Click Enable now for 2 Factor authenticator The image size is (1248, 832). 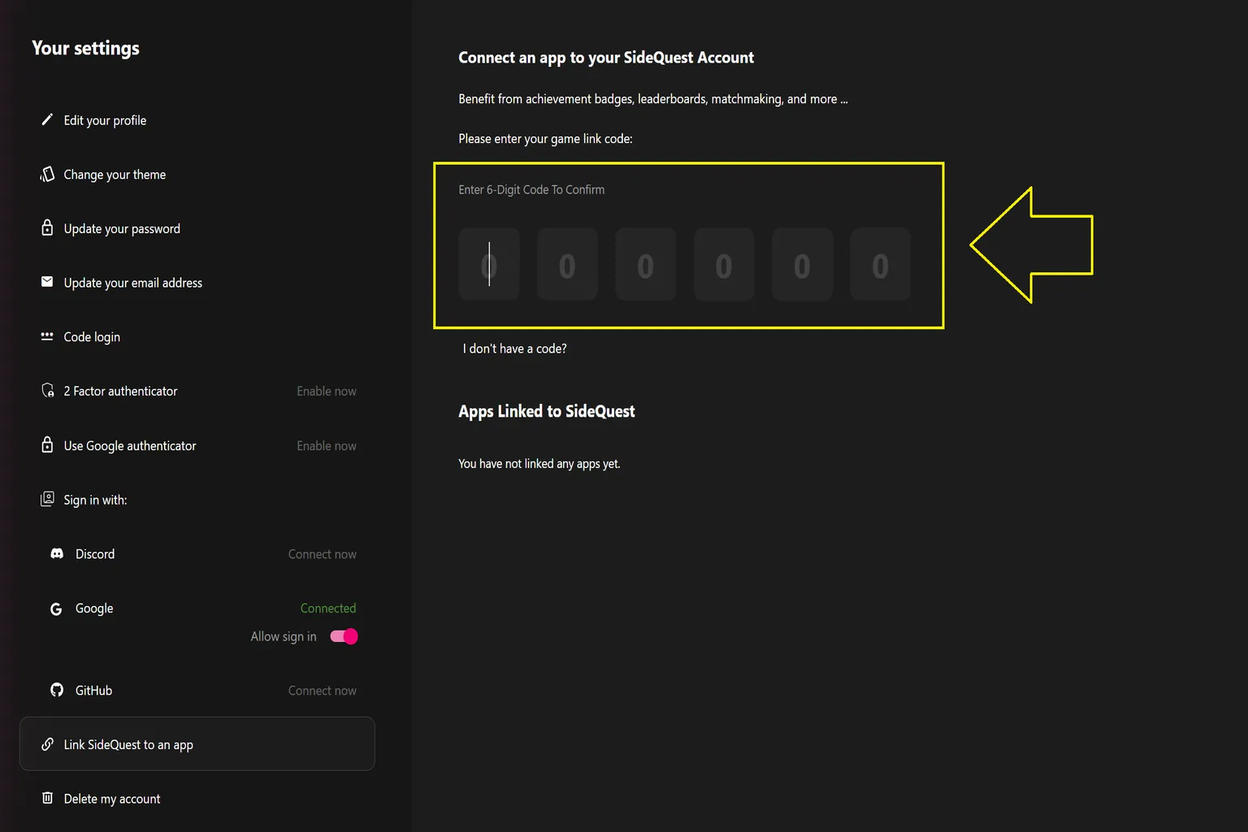coord(327,391)
